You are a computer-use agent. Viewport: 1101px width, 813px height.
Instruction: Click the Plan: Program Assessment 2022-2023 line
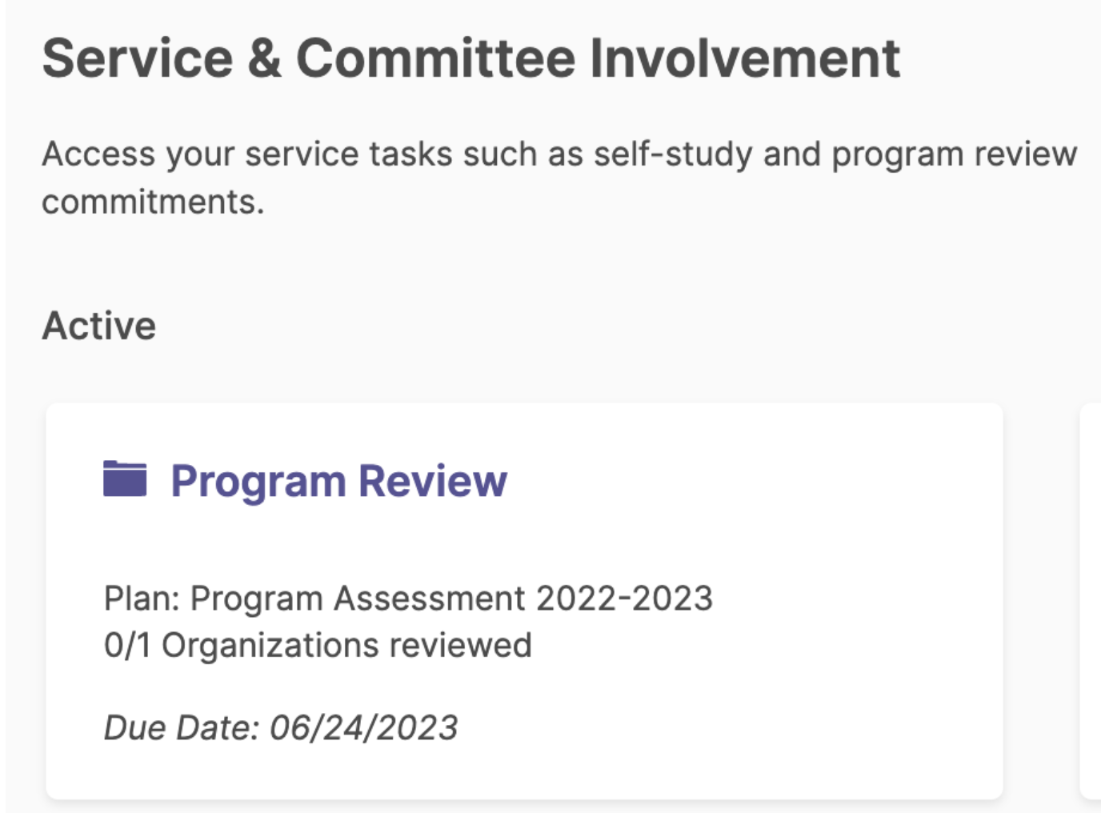click(x=408, y=599)
